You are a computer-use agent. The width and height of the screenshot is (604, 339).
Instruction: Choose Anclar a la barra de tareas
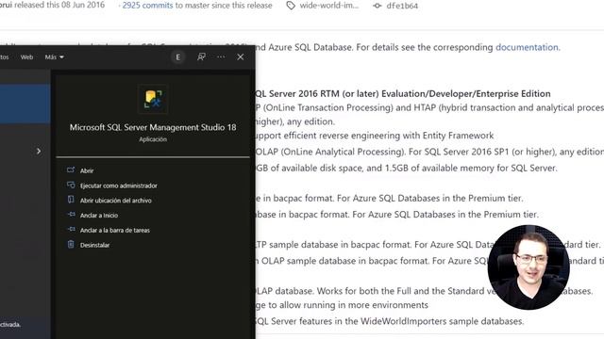pos(115,230)
